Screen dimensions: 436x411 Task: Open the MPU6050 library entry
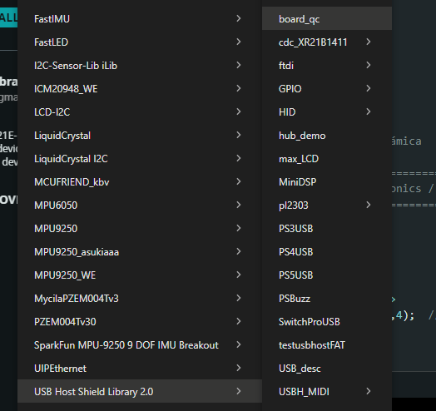(x=140, y=205)
